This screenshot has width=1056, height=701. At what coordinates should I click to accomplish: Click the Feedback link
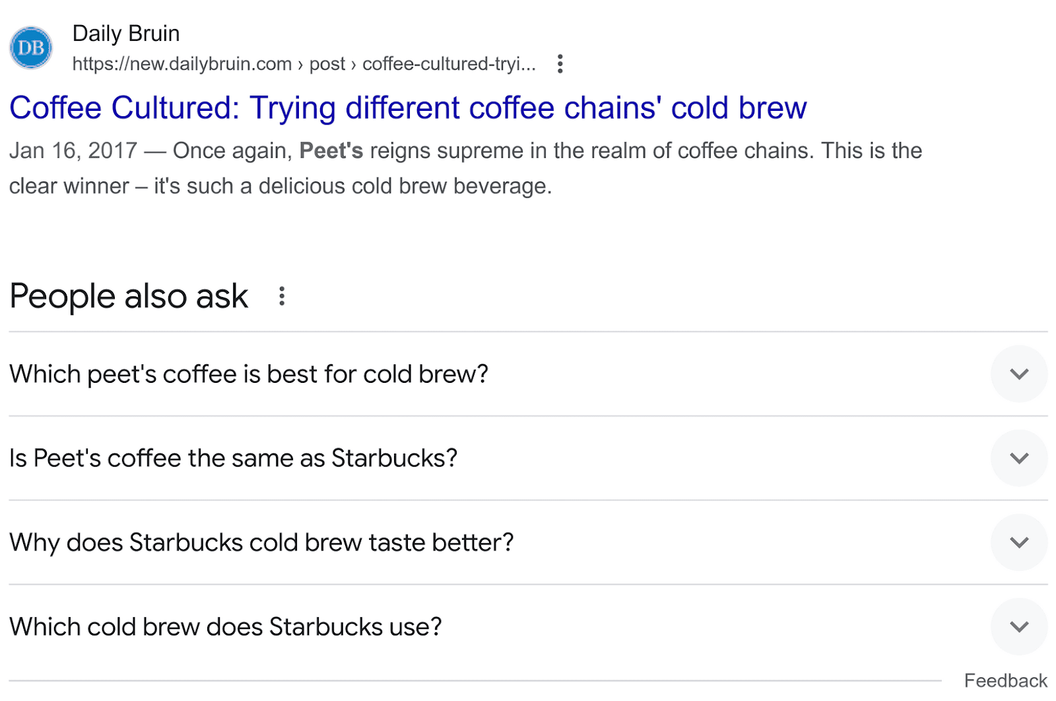pyautogui.click(x=1006, y=680)
